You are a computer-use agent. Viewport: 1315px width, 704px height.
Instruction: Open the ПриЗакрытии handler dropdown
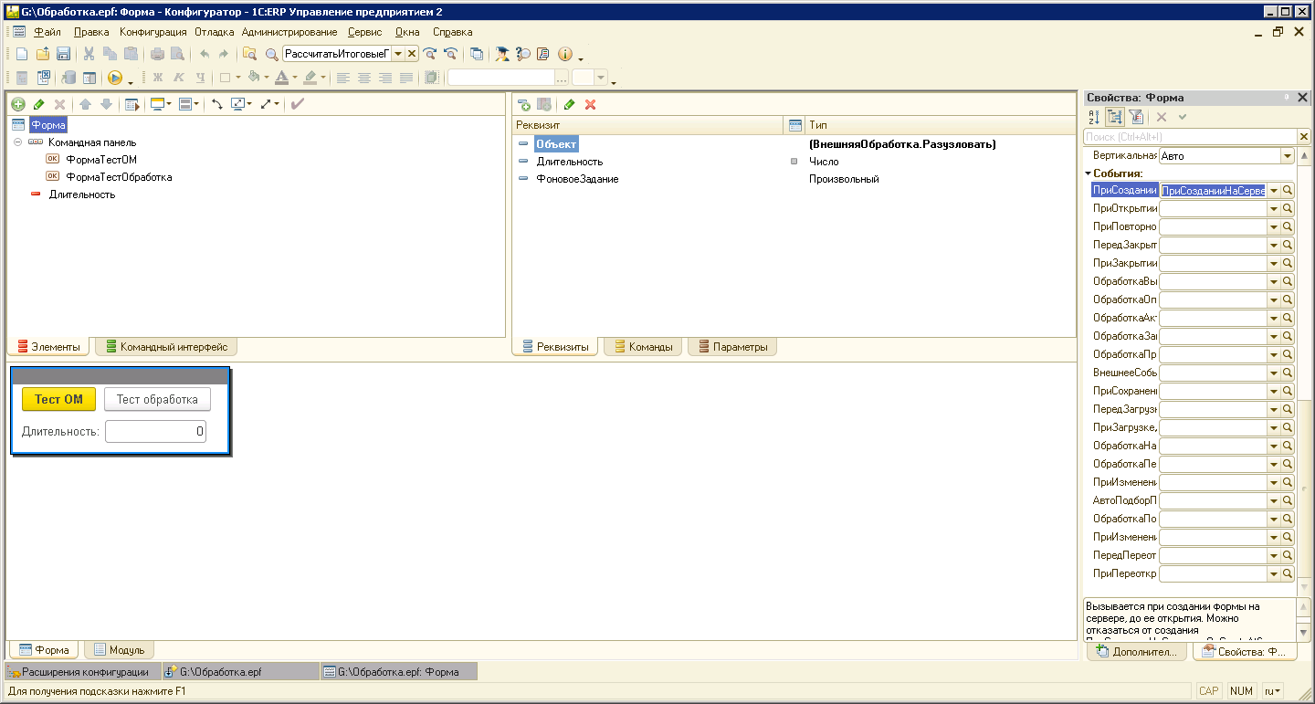click(x=1273, y=264)
